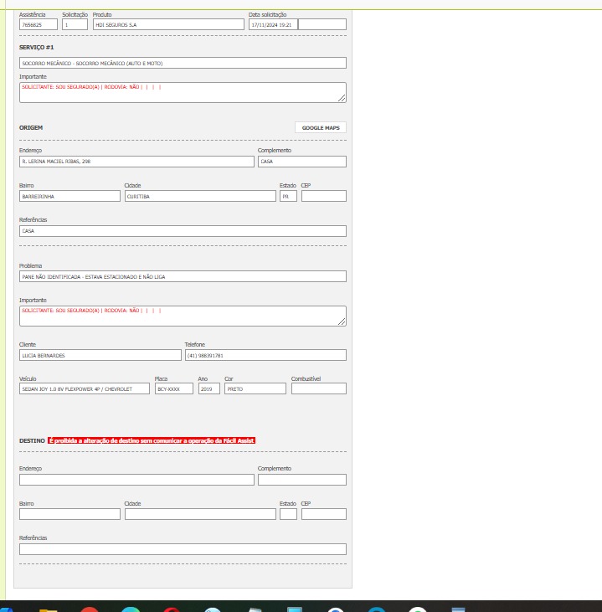Select the Cliente field with Lucia Bernardes
This screenshot has width=602, height=612.
(100, 355)
